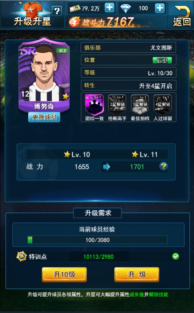Click the 升10级 button
This screenshot has height=313, width=194.
[64, 275]
